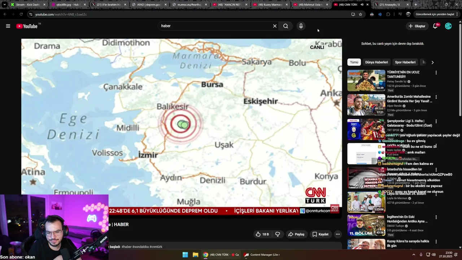Open the #cnntürk hashtag link

tap(156, 247)
